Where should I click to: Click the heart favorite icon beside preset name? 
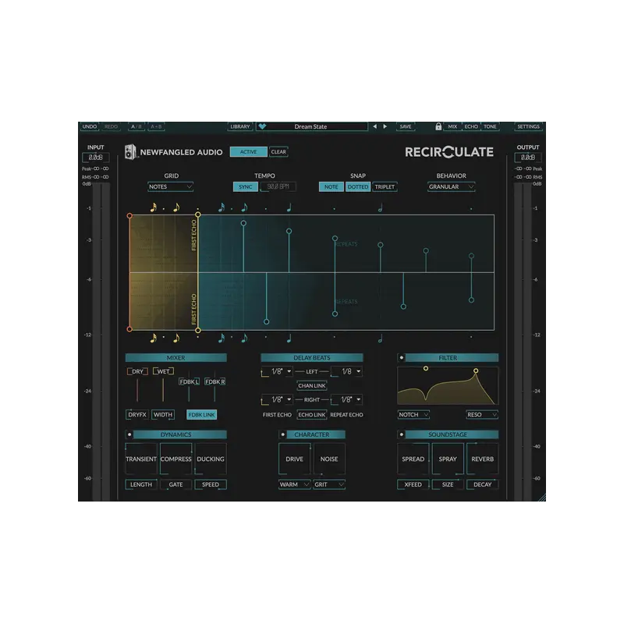262,126
